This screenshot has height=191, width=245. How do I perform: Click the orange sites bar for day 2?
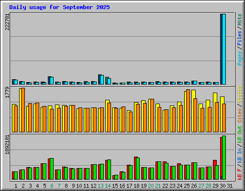click(23, 110)
